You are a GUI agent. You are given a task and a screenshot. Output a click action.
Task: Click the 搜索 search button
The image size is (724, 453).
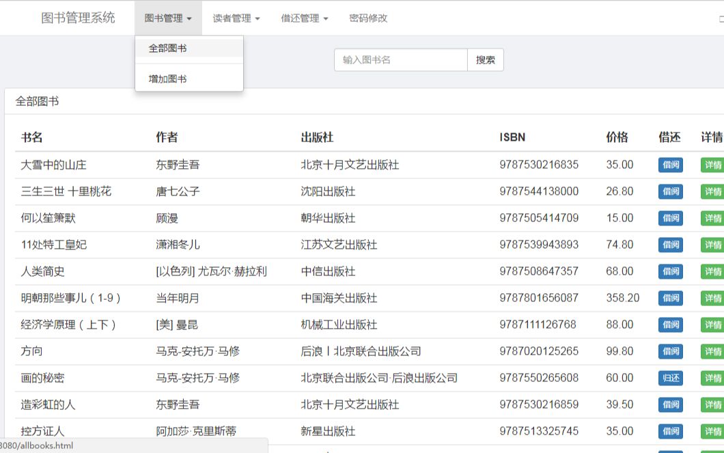pos(485,60)
